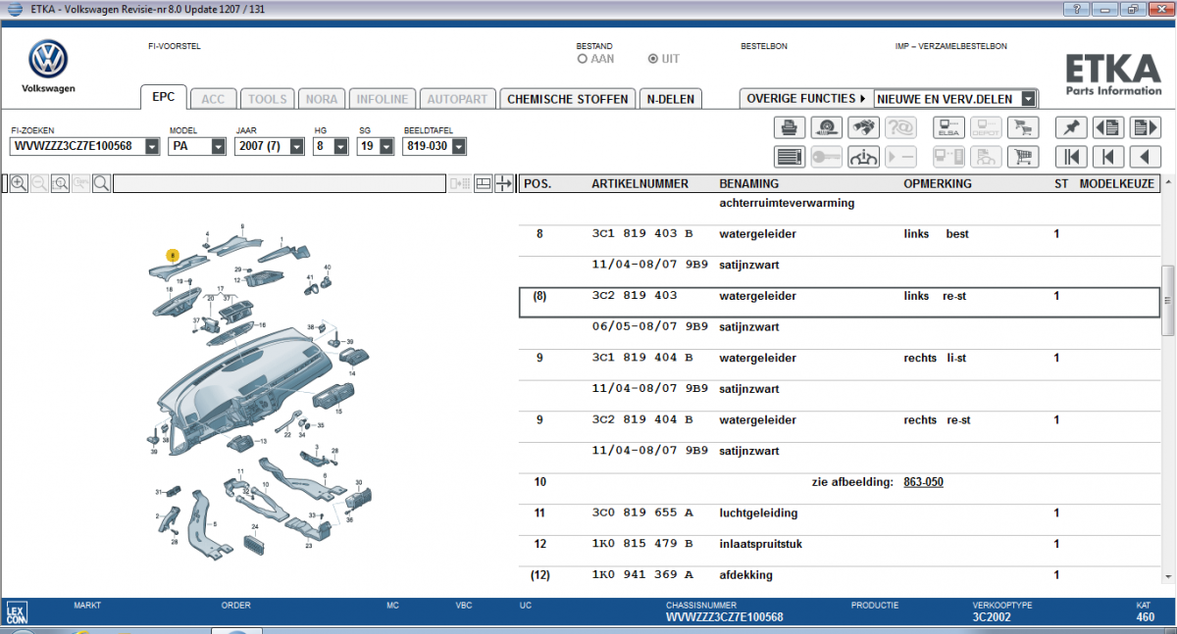Switch to the CHEMISCHE STOFFEN tab
The height and width of the screenshot is (634, 1177).
[x=567, y=99]
